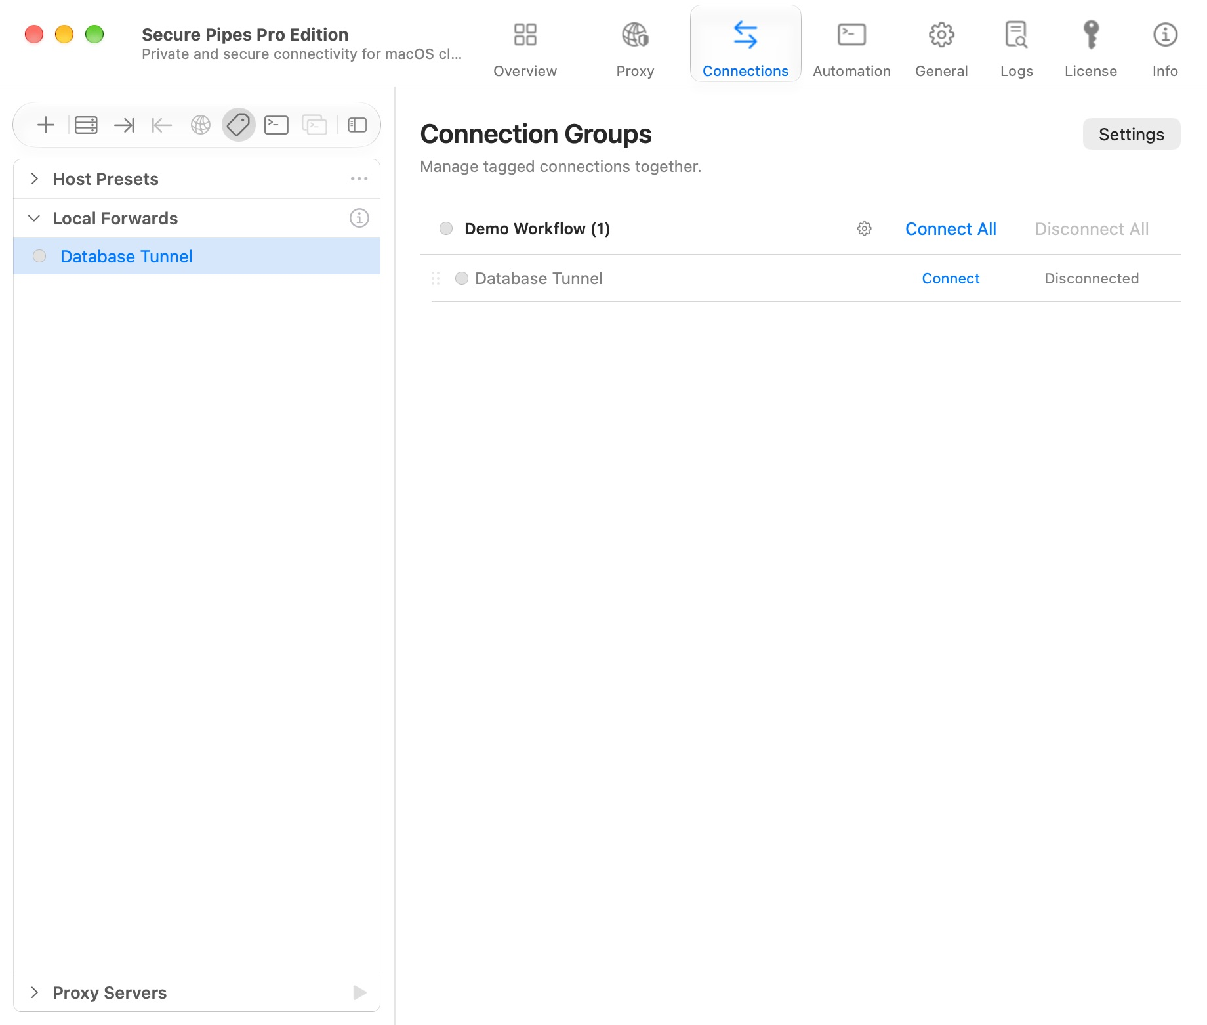Screen dimensions: 1207x1025
Task: Click Connect for Database Tunnel
Action: [x=951, y=278]
